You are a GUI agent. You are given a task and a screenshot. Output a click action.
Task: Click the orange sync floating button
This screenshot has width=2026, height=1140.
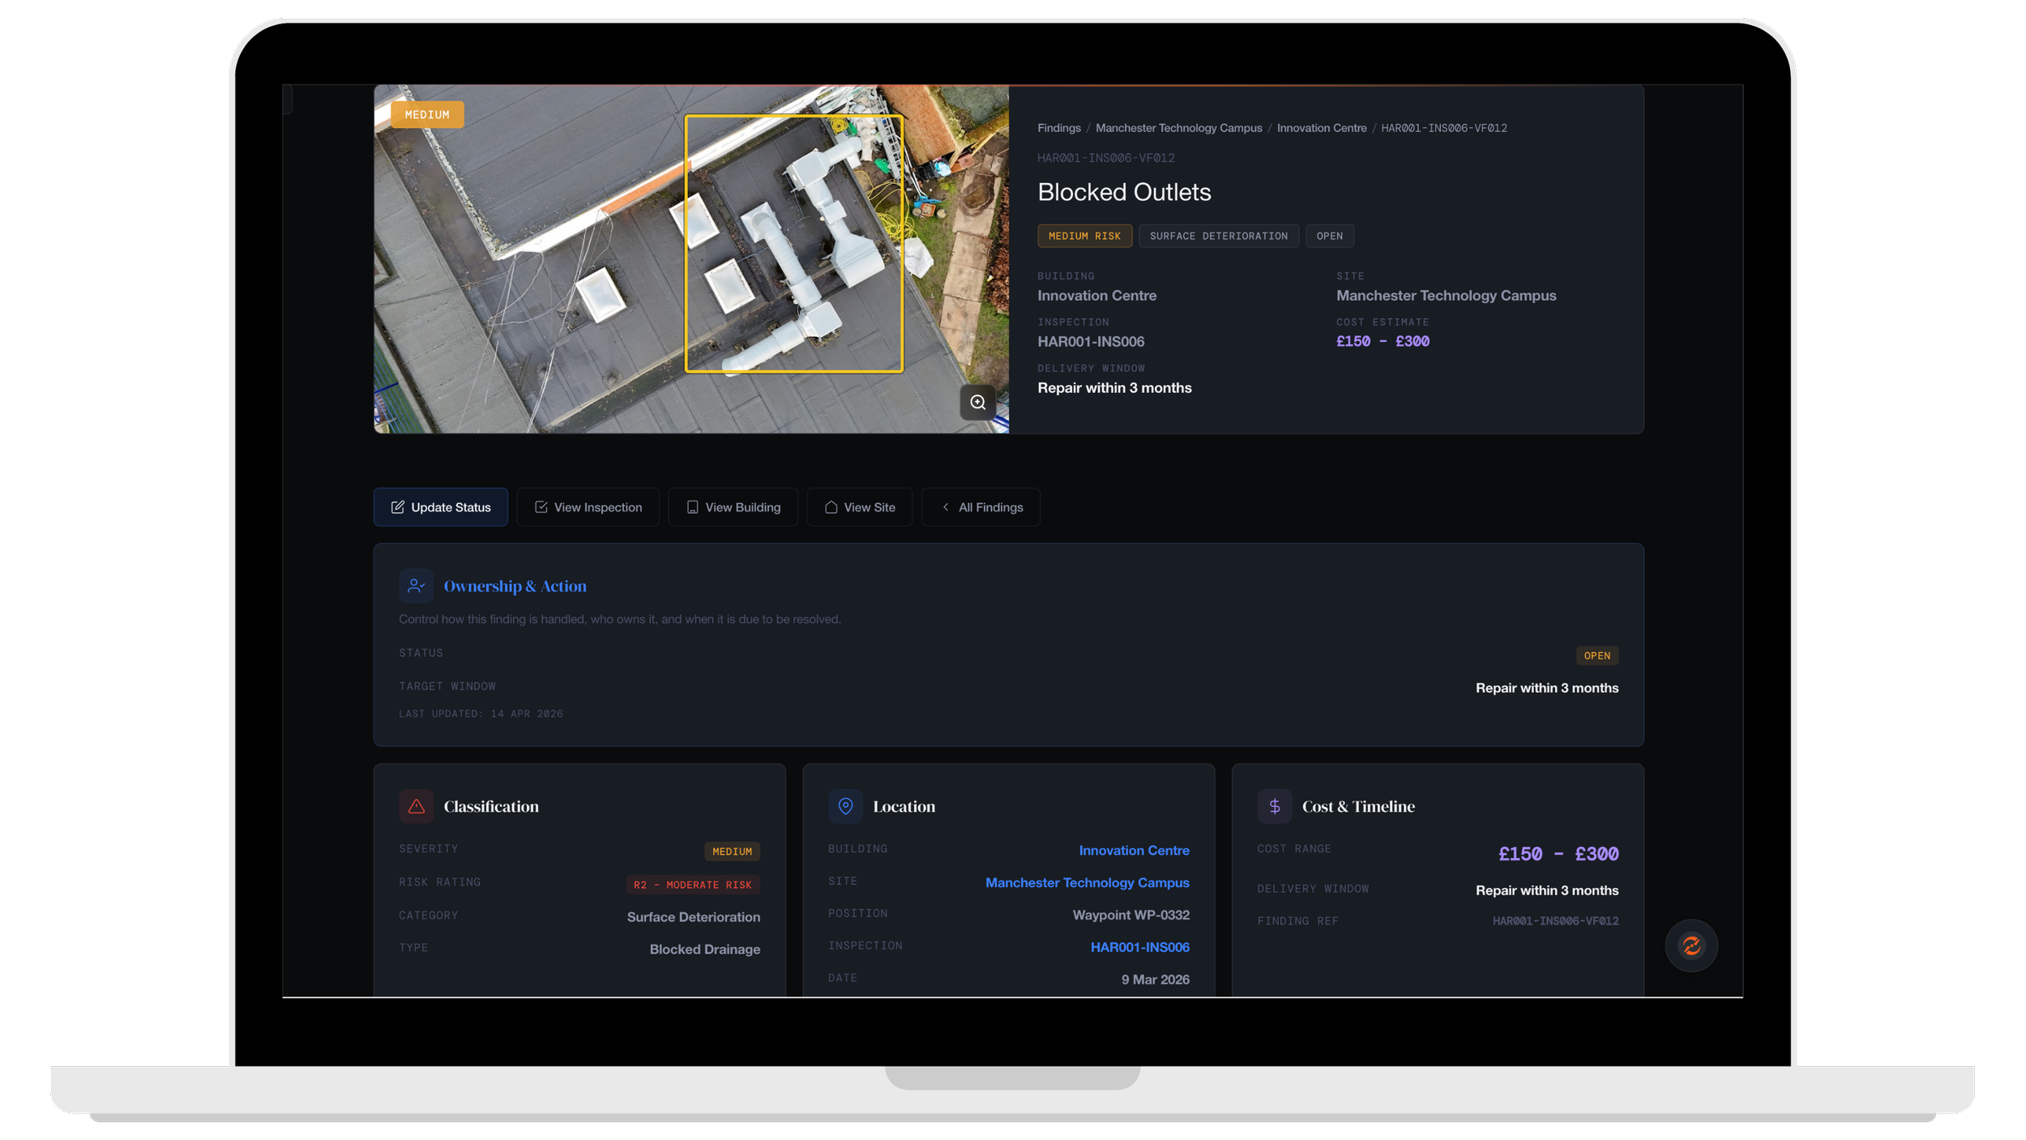coord(1690,945)
